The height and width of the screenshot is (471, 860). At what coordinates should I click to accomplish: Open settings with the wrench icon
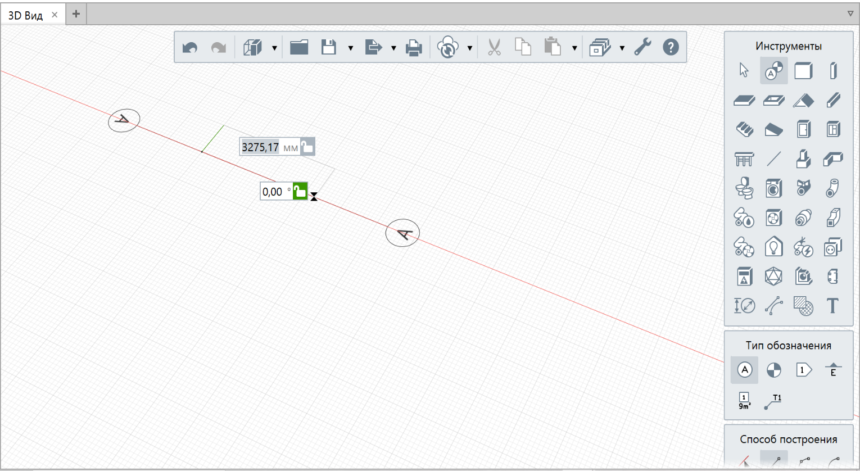(642, 47)
